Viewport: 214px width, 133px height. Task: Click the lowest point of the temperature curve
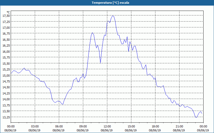click(x=196, y=117)
